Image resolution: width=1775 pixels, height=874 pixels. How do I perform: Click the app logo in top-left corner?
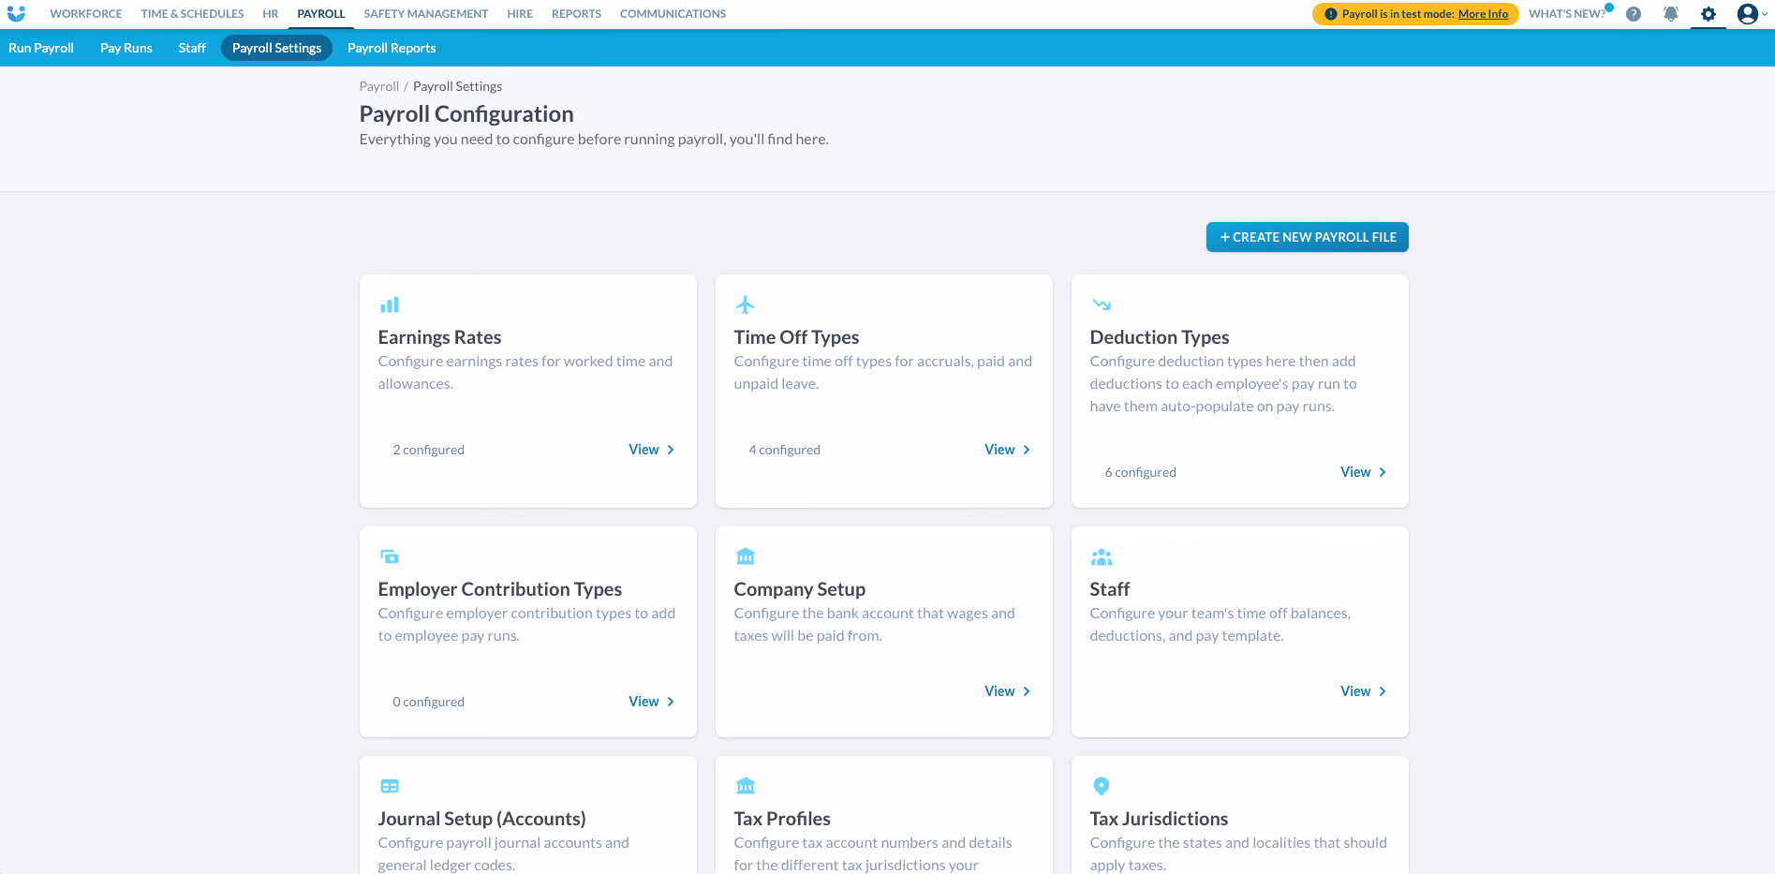pyautogui.click(x=16, y=14)
